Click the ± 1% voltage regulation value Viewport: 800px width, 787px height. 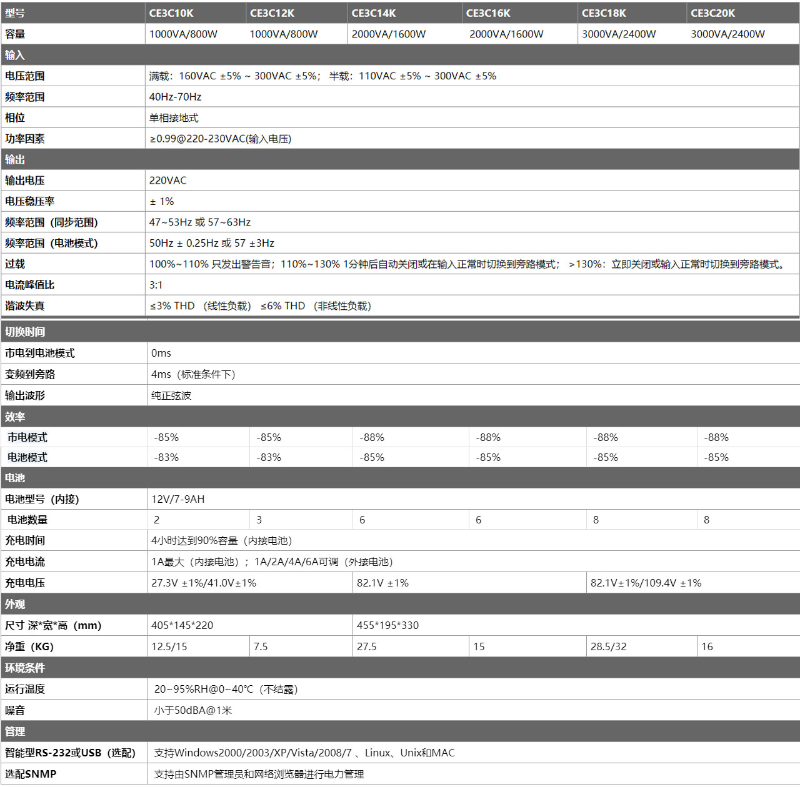pos(162,201)
